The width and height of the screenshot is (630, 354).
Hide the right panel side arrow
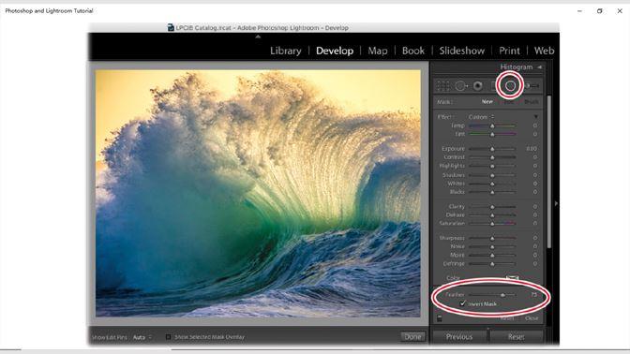click(x=556, y=203)
